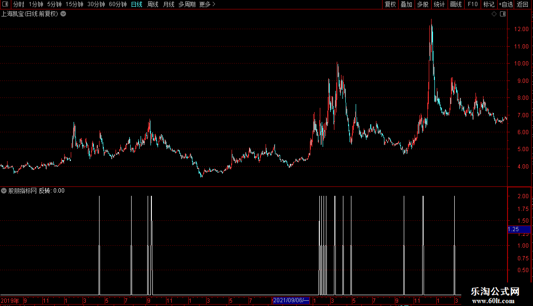Switch to 周线 weekly chart
This screenshot has width=533, height=306.
153,4
